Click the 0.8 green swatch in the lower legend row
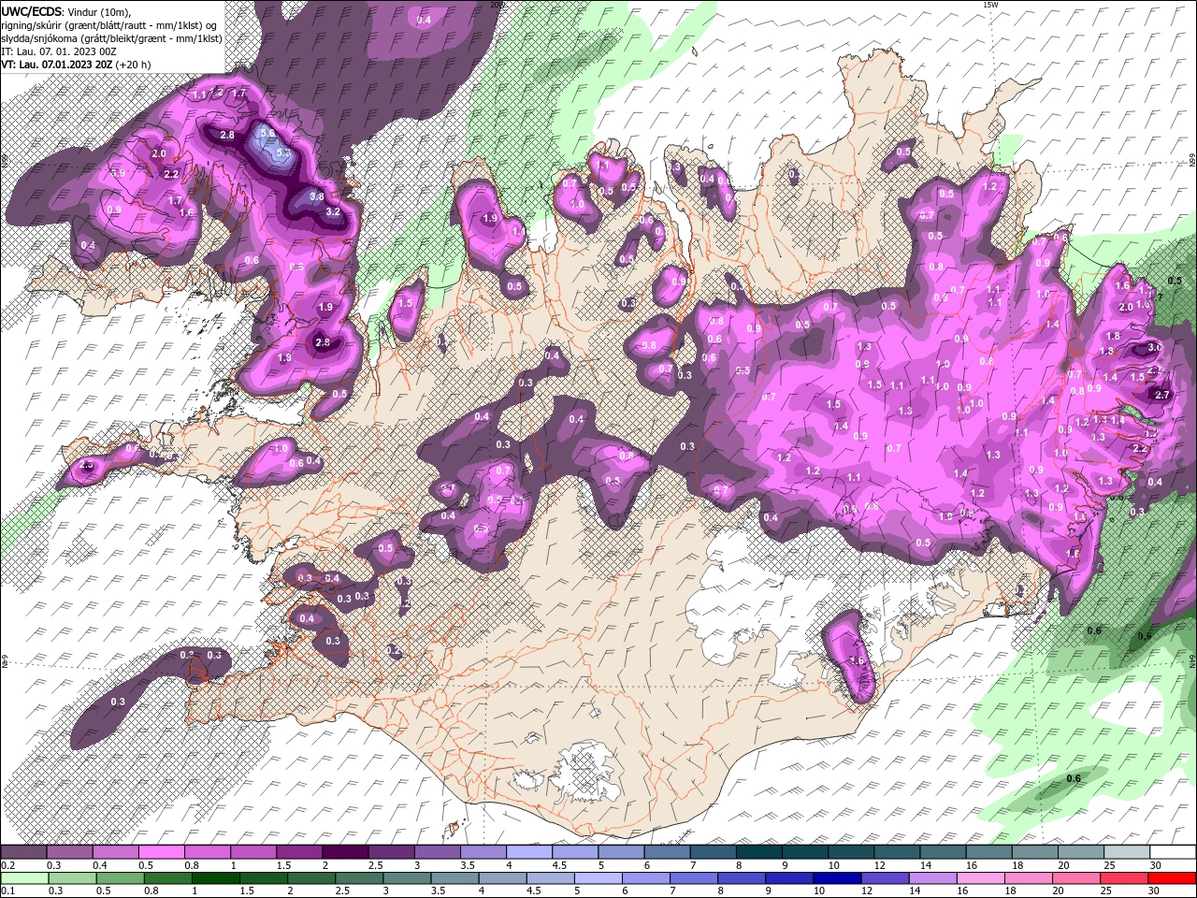This screenshot has height=898, width=1197. point(167,878)
